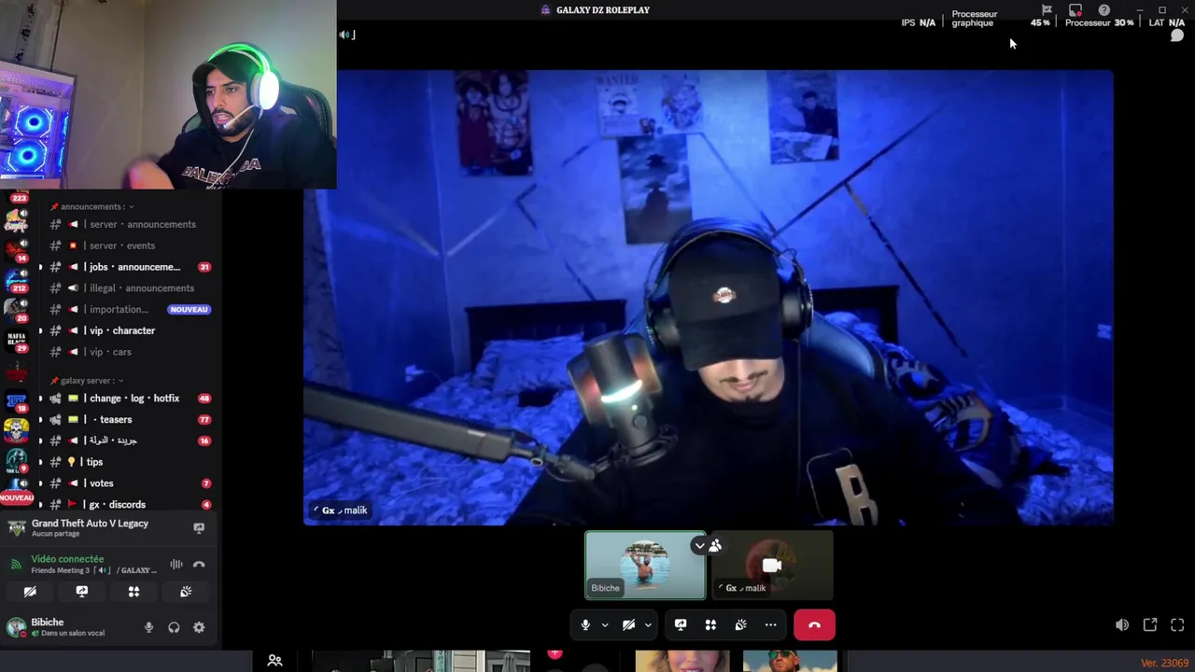The image size is (1195, 672).
Task: Pop out the call window
Action: tap(1150, 624)
